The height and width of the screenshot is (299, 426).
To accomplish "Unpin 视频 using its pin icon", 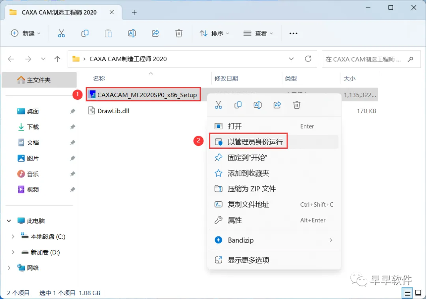I will pyautogui.click(x=73, y=190).
